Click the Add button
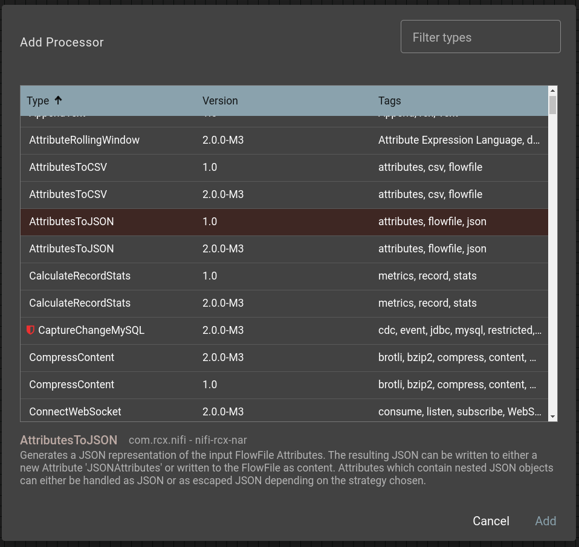The width and height of the screenshot is (579, 547). click(x=545, y=521)
